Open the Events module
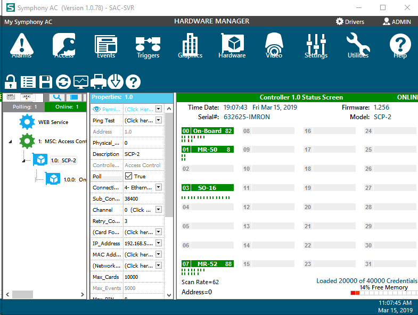Screen dimensions: 418x315 (x=106, y=46)
